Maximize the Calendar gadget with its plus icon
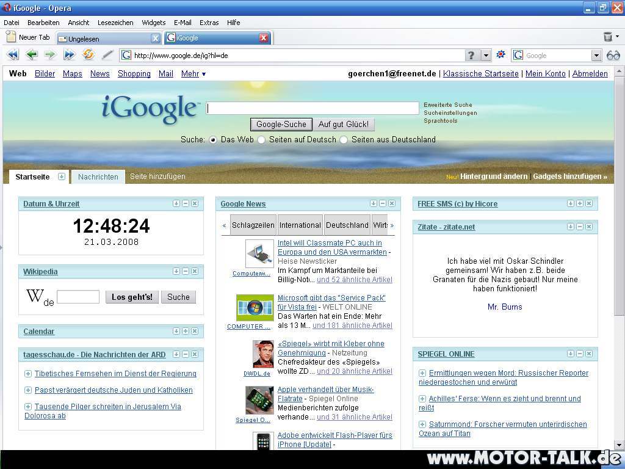The image size is (625, 469). tap(186, 331)
